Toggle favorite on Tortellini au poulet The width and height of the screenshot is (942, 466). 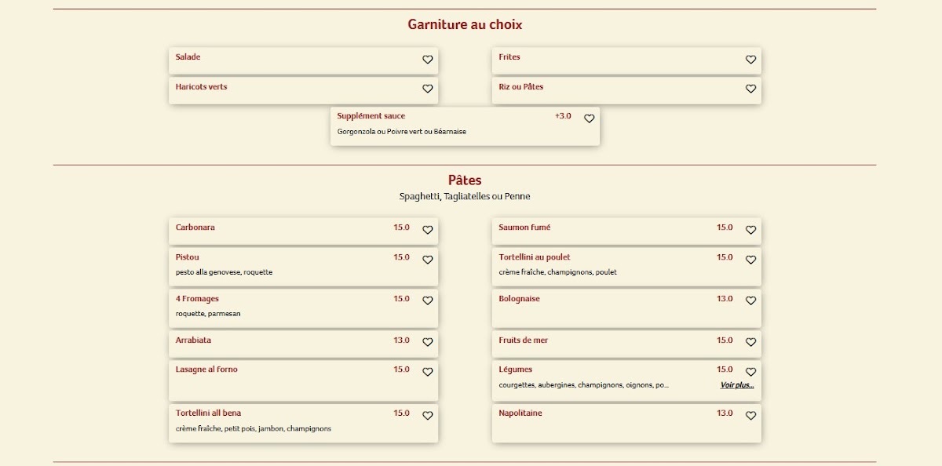[750, 260]
